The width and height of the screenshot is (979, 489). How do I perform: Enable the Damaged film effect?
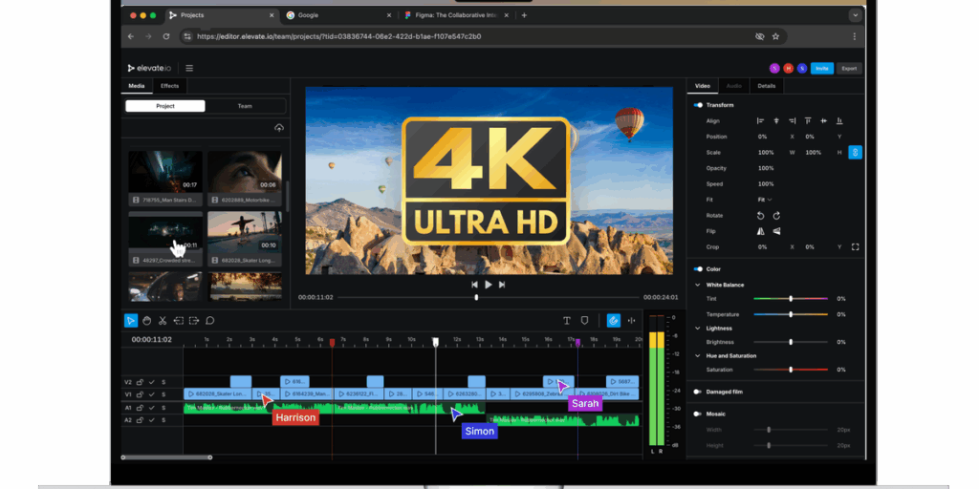coord(698,392)
